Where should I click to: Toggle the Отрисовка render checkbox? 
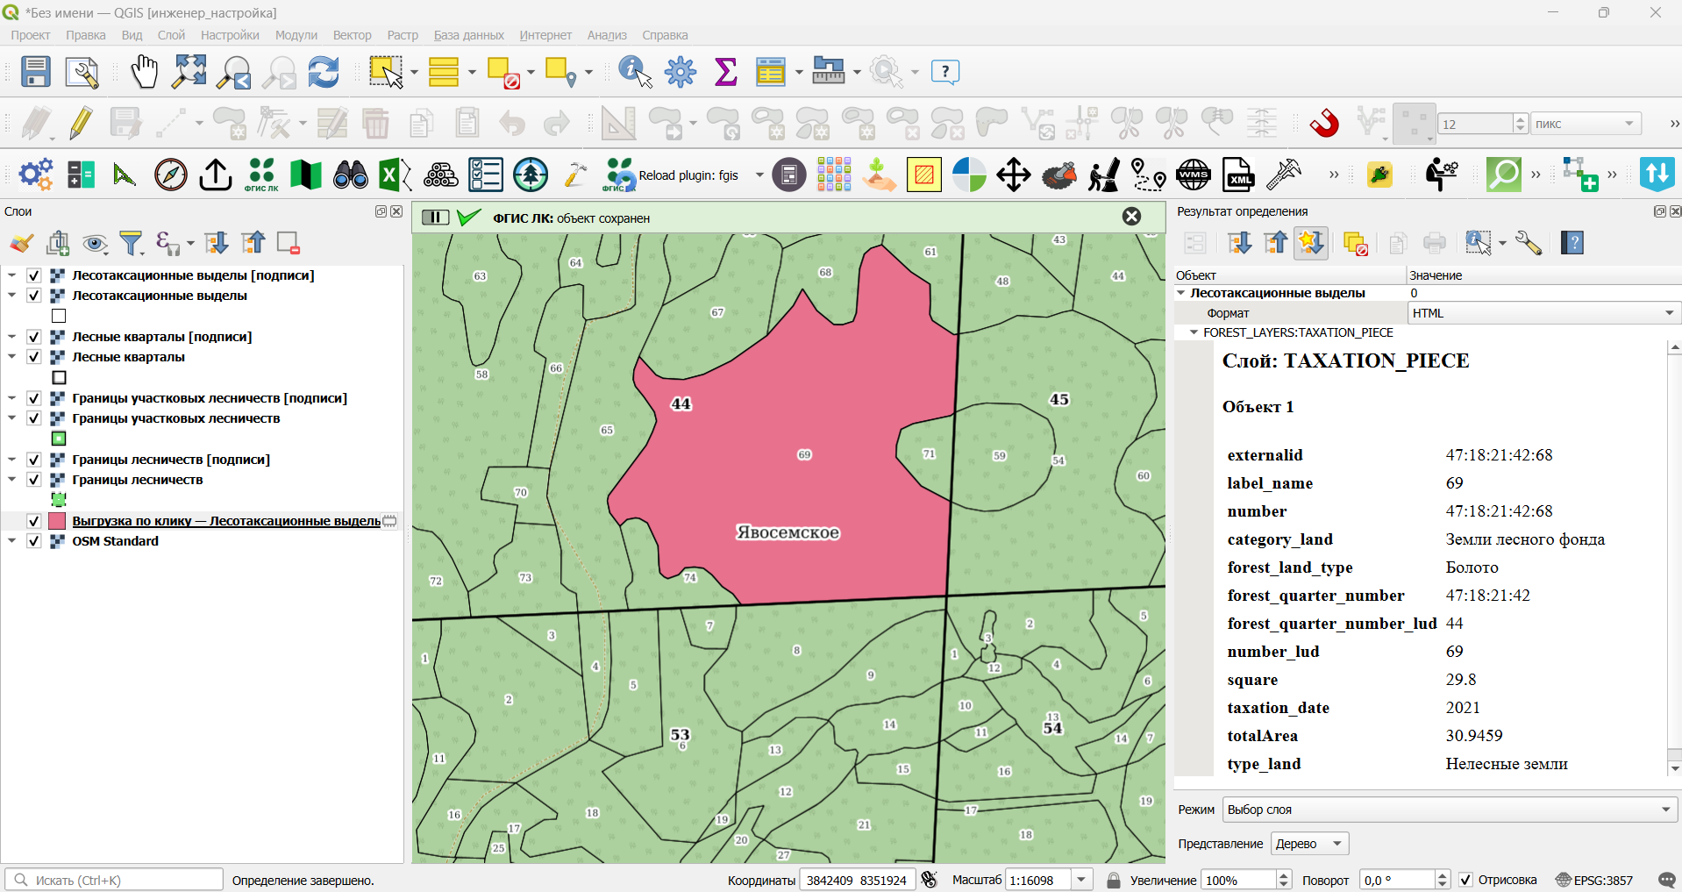1465,880
